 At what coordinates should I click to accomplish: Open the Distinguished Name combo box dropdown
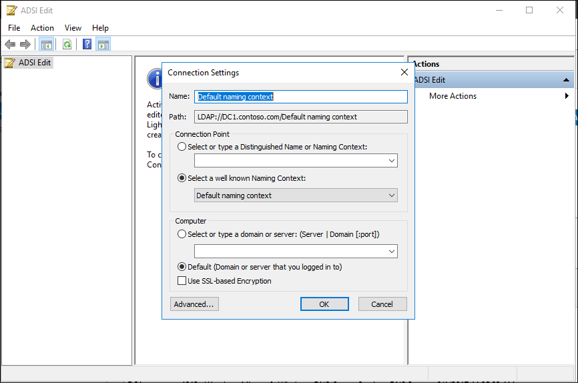[392, 161]
